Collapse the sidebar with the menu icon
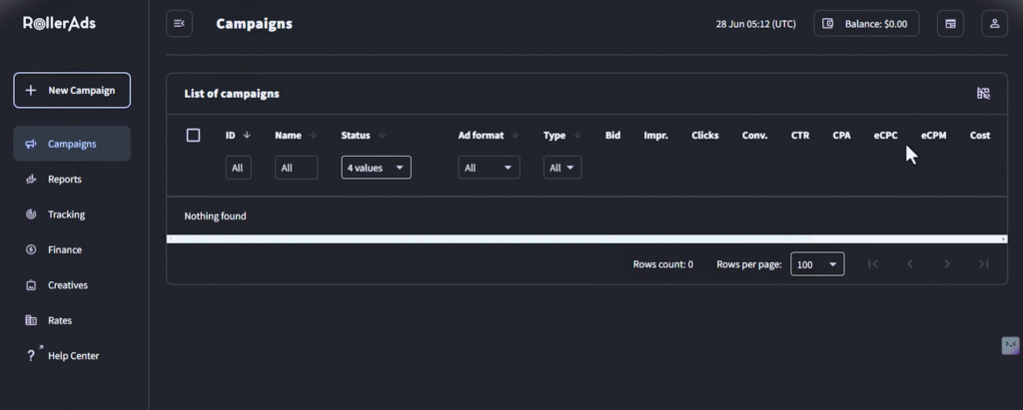The height and width of the screenshot is (410, 1023). click(x=180, y=24)
